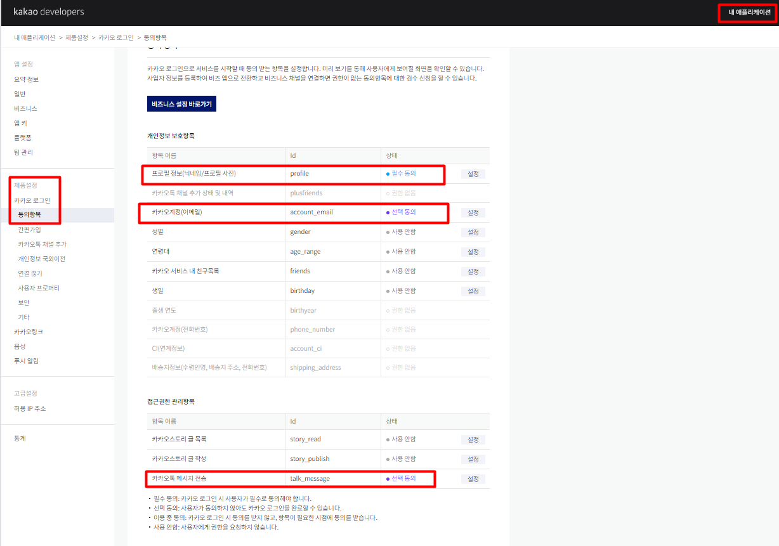Click 설정 for the profile row
779x546 pixels.
pyautogui.click(x=473, y=174)
